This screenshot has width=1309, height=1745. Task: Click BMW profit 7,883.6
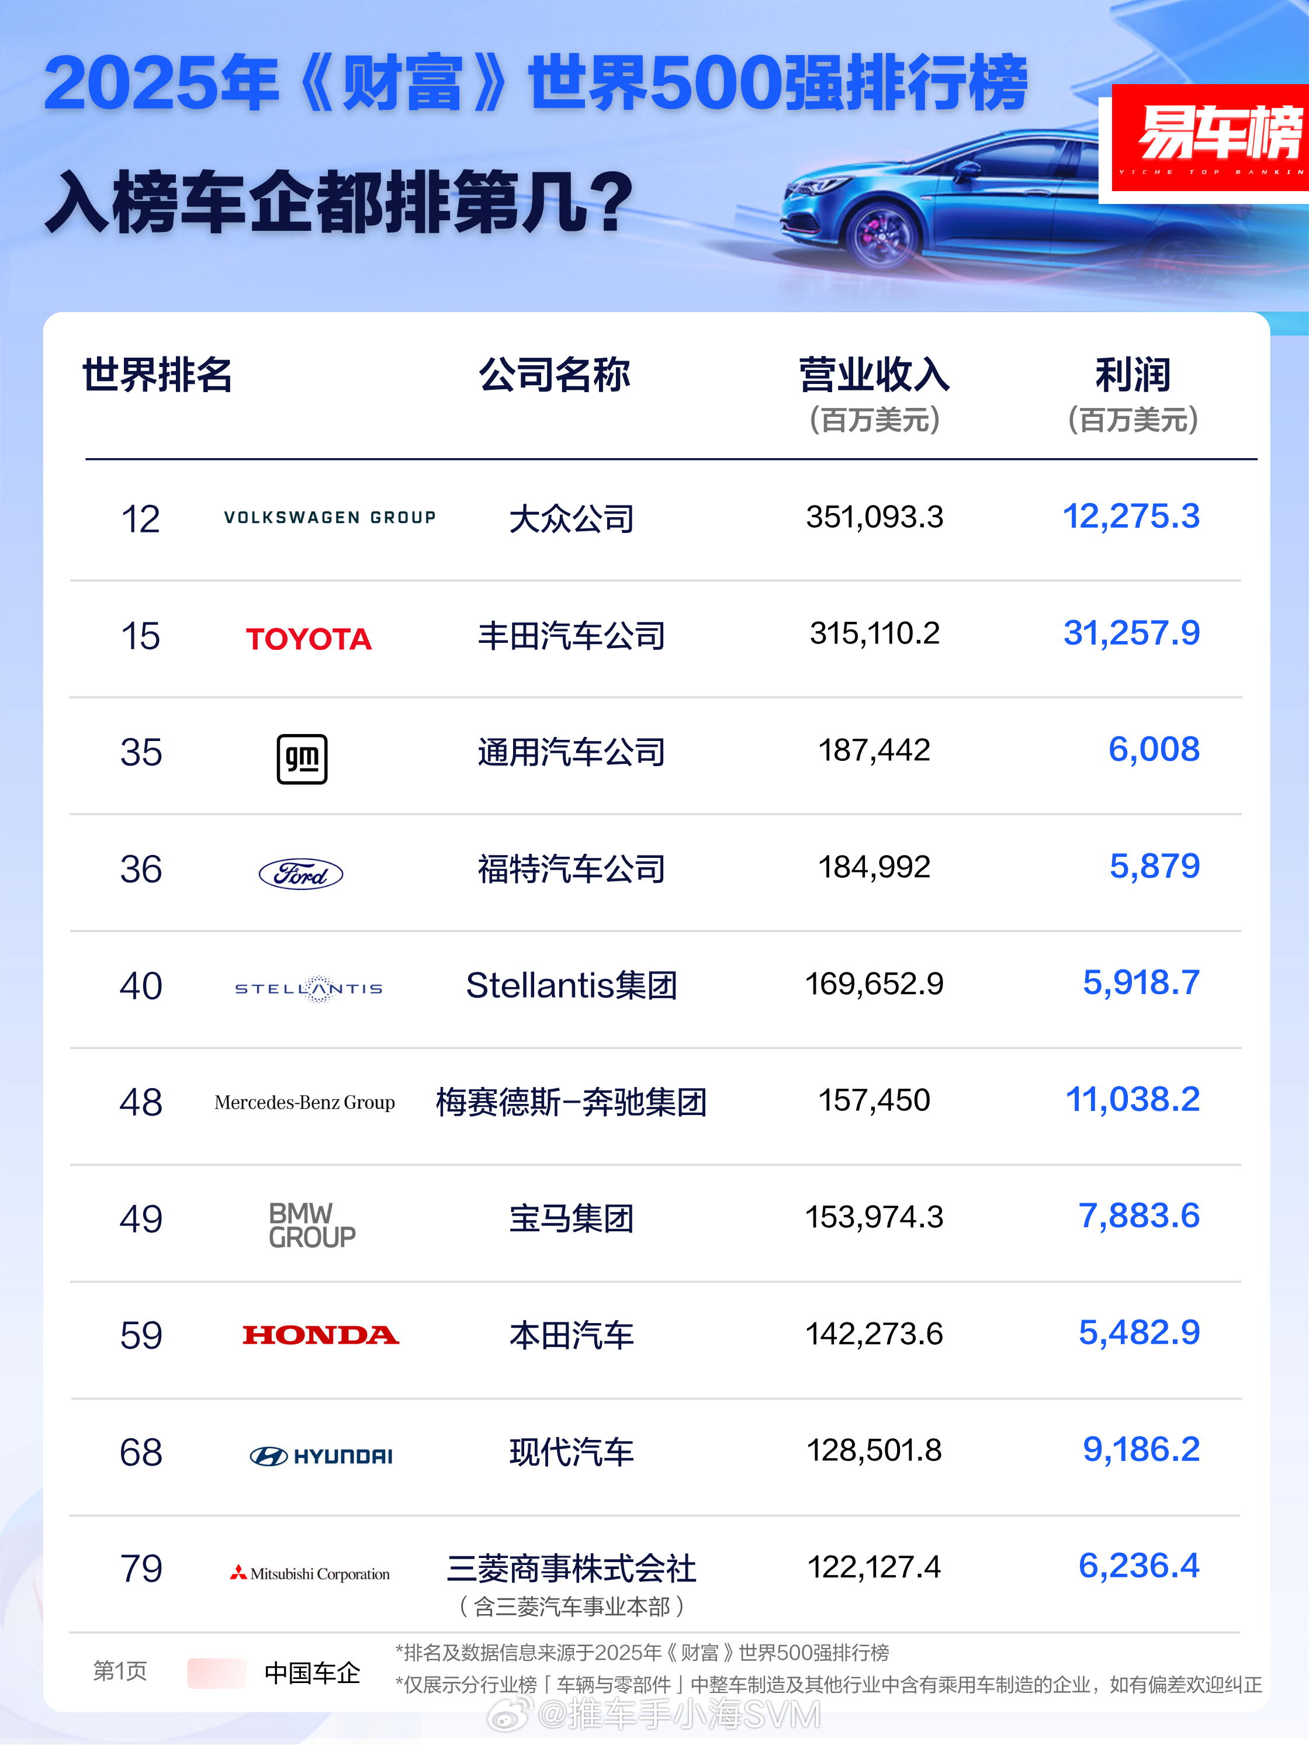1140,1217
